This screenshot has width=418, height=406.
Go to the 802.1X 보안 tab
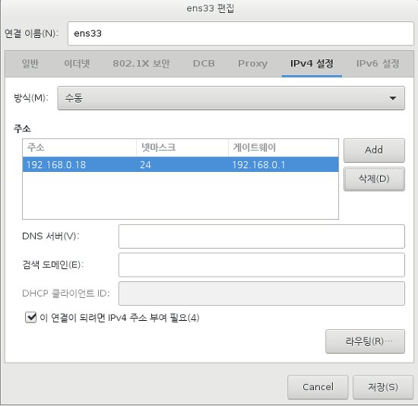tap(141, 64)
